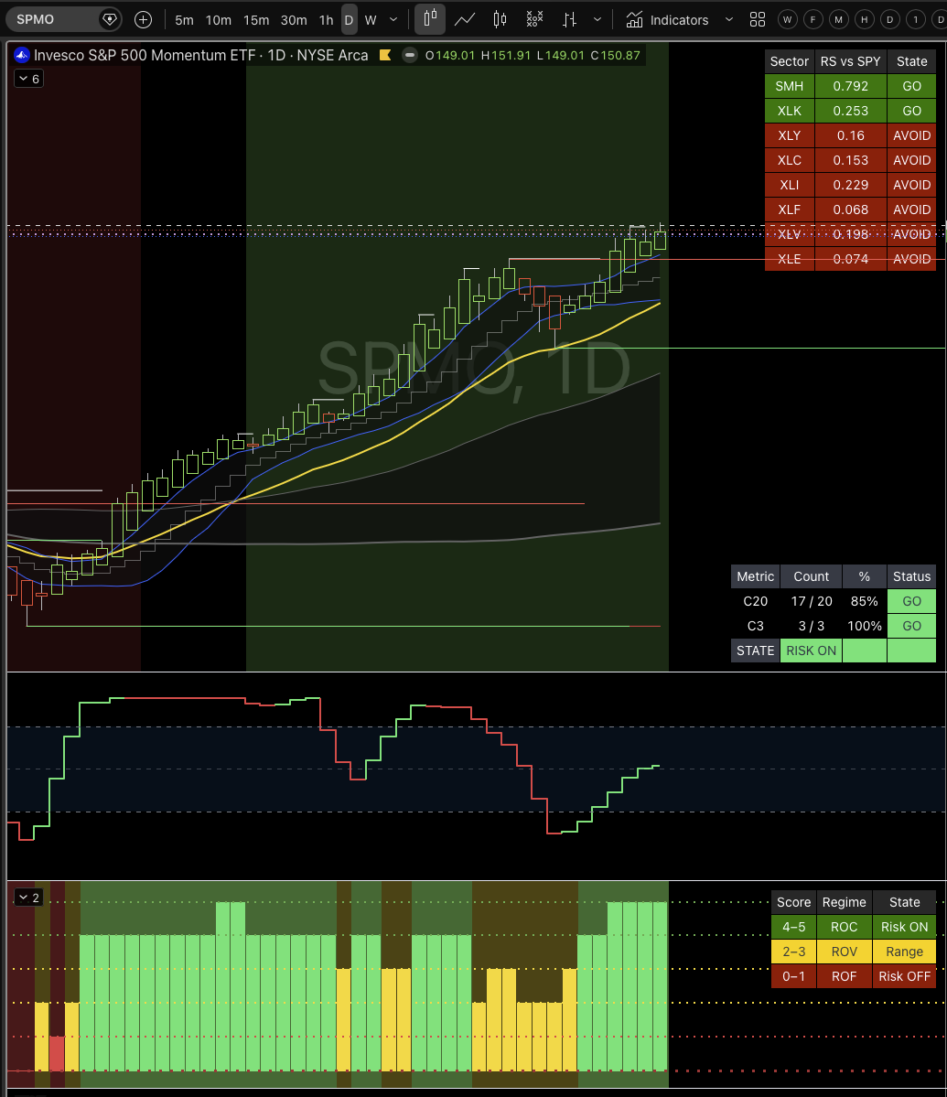The height and width of the screenshot is (1097, 947).
Task: Click the 85% percentage cell
Action: (x=865, y=601)
